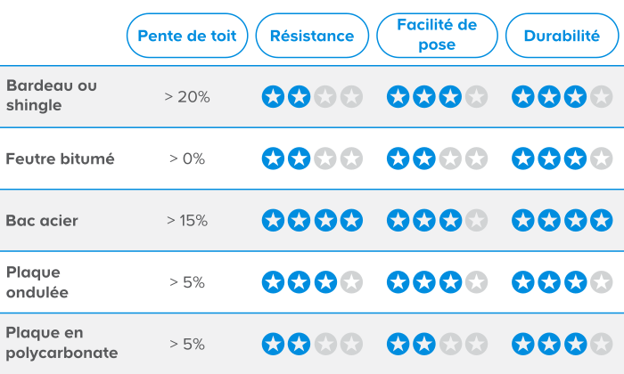Click the grey Facilité de pose star for Bac acier

point(476,220)
